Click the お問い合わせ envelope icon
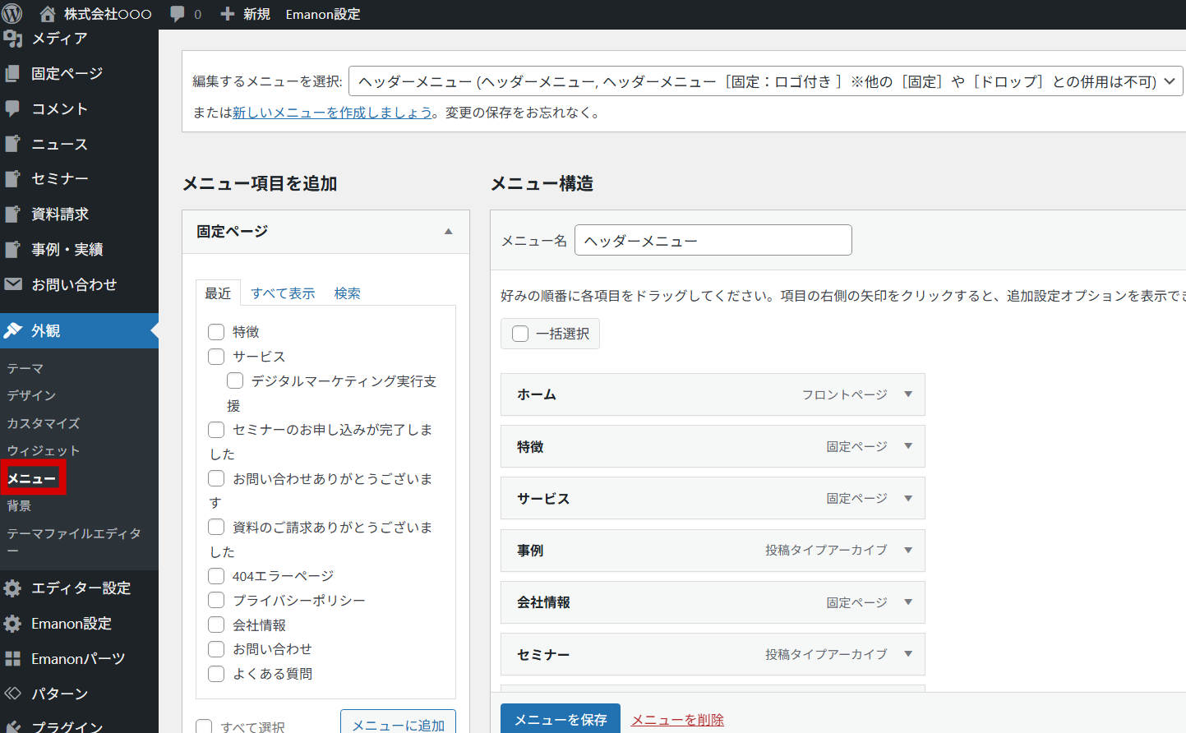 12,284
